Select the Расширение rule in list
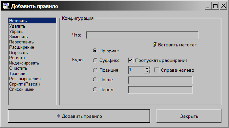The height and width of the screenshot is (128, 229). tap(32, 47)
